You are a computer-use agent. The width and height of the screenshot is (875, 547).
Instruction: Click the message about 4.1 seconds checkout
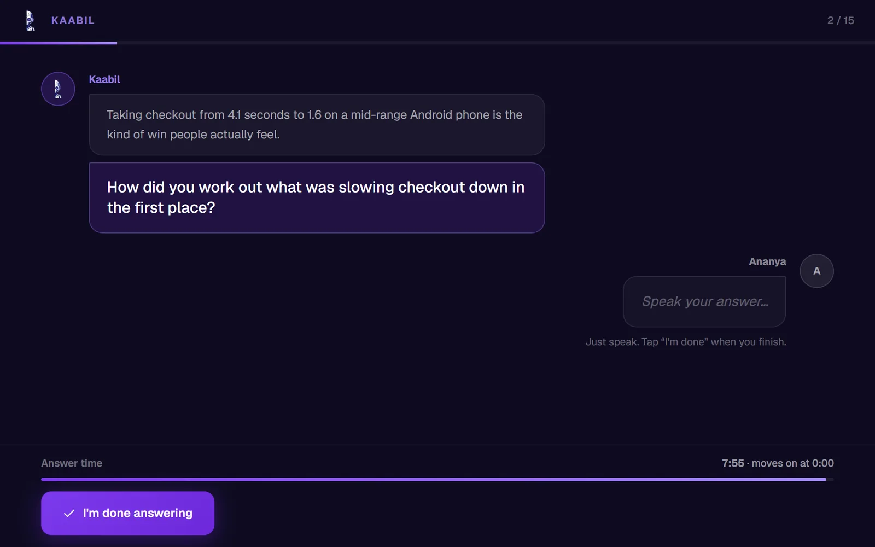coord(317,125)
